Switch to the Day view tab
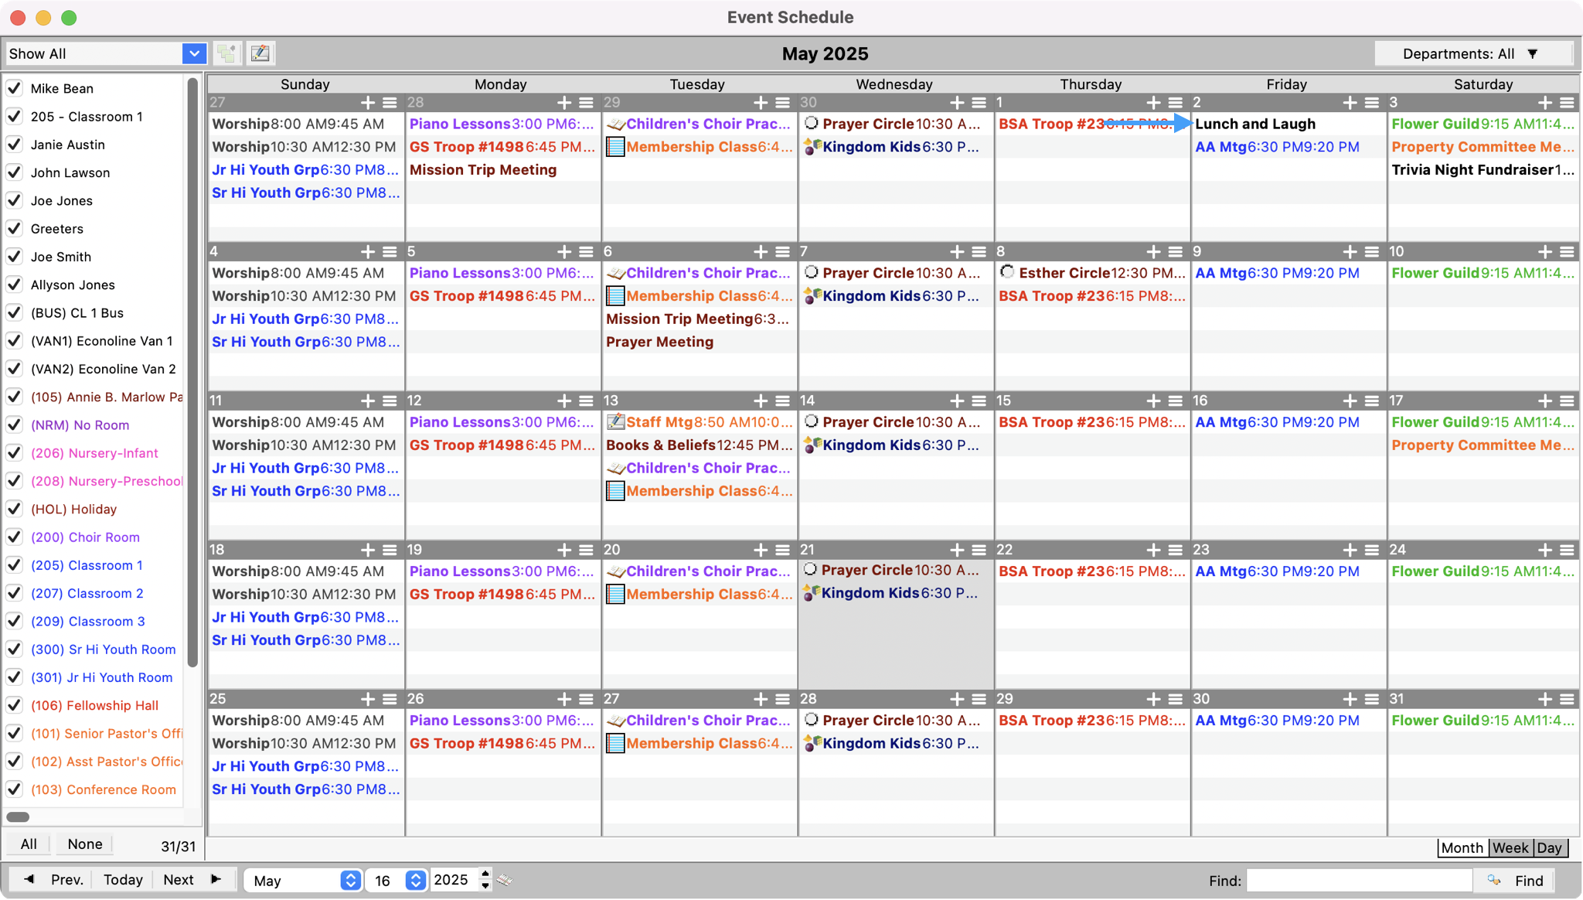The width and height of the screenshot is (1583, 900). point(1549,847)
